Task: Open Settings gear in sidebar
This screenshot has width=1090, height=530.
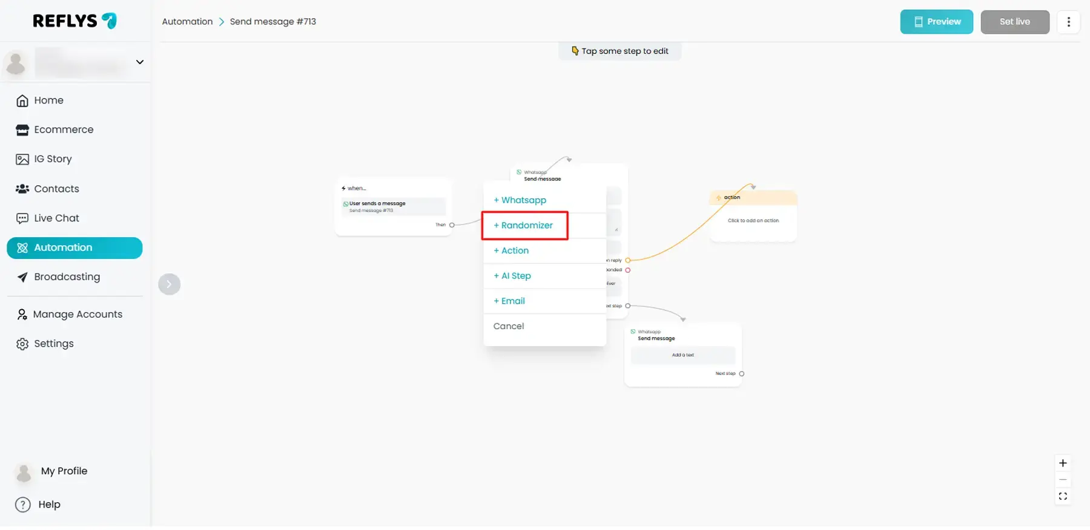Action: pos(22,344)
